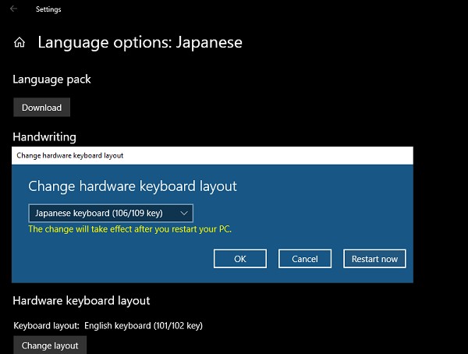Click the large 'Change hardware keyboard layout' dialog heading
468x354 pixels.
coord(133,186)
